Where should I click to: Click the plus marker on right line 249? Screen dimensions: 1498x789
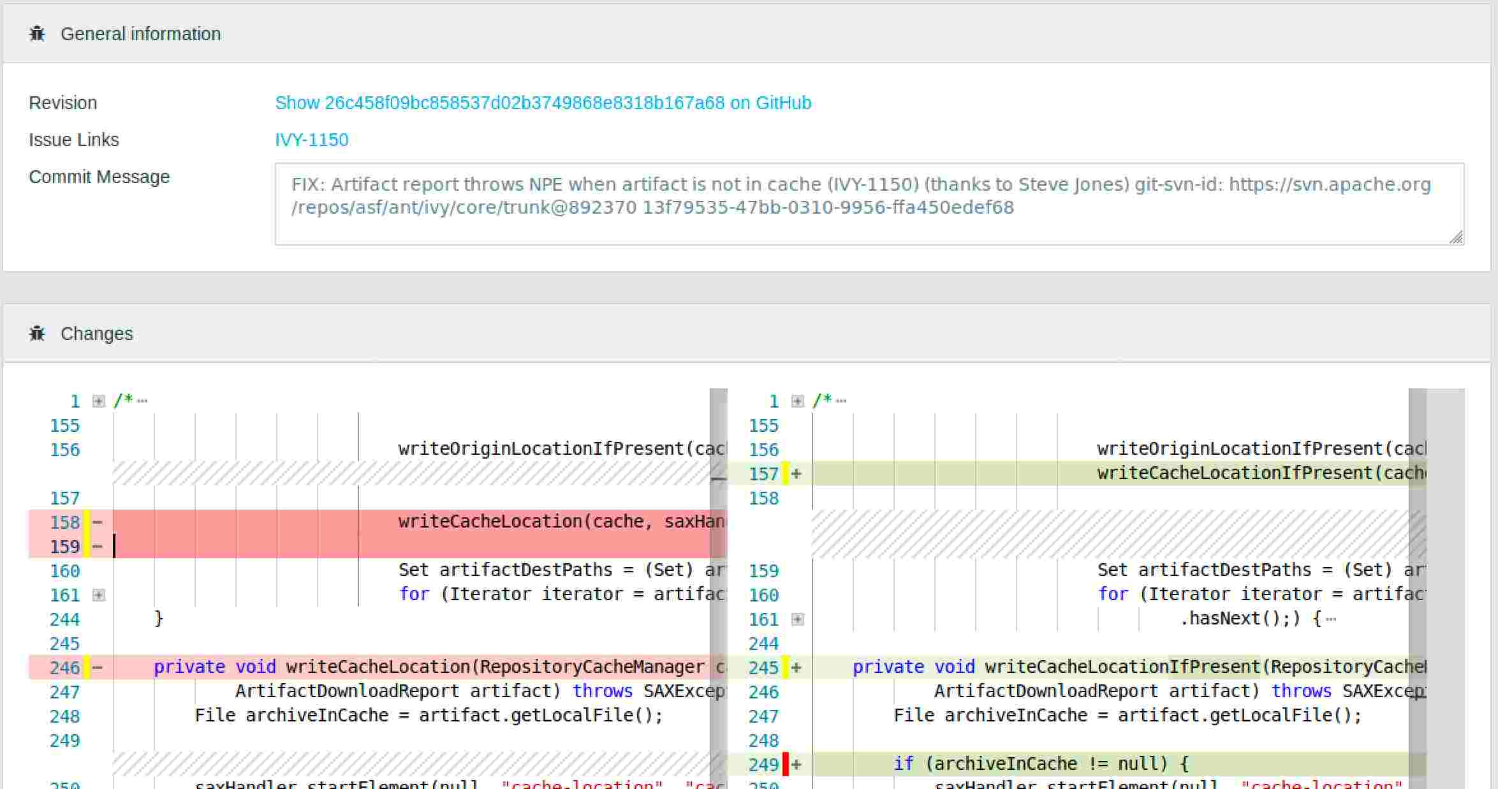(x=797, y=765)
